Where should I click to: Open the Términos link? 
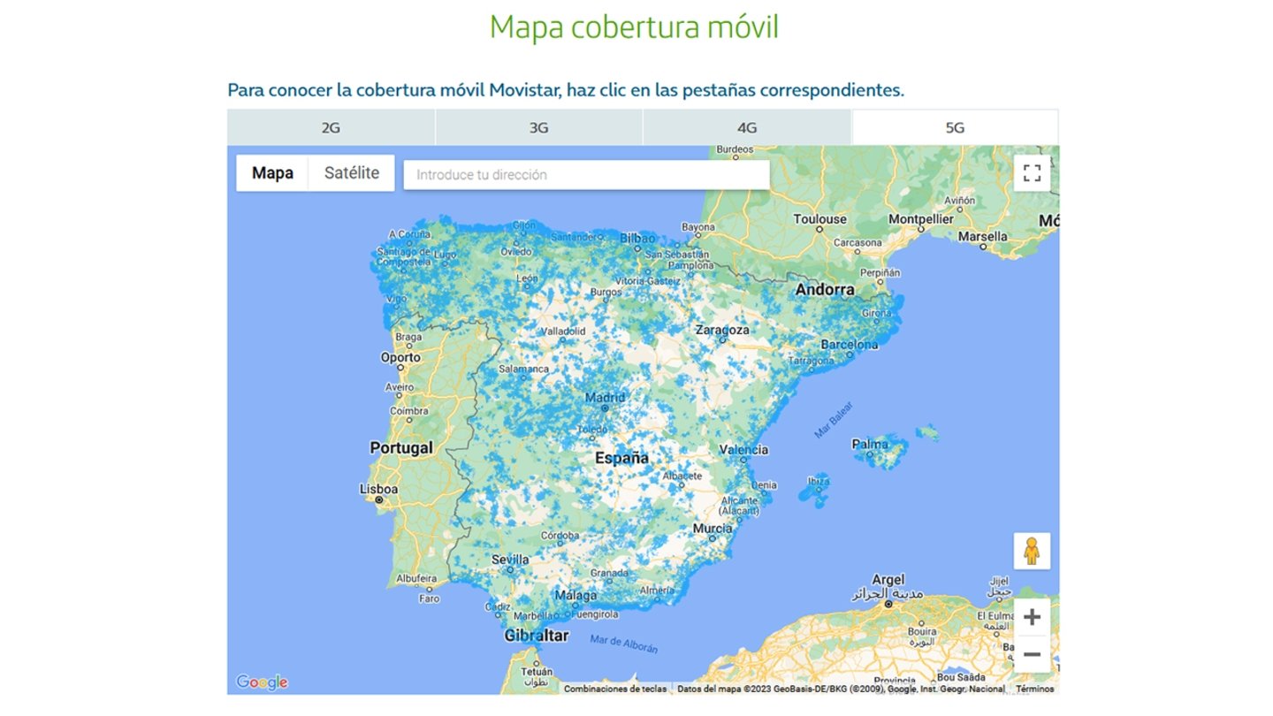pos(1034,689)
